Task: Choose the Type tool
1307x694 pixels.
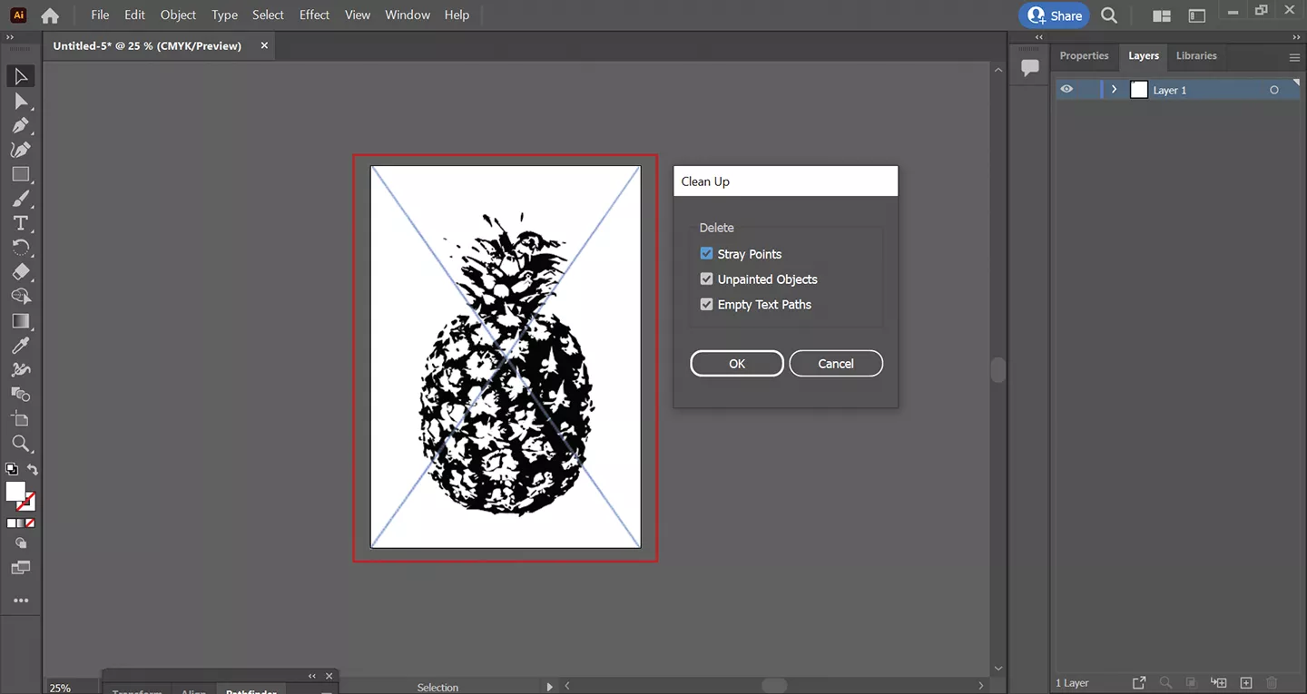Action: pos(21,223)
